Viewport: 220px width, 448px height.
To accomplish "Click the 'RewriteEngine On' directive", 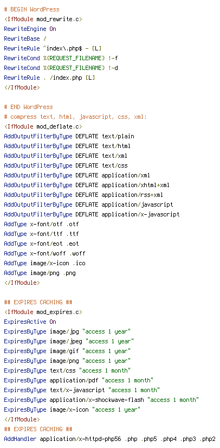I will [30, 29].
